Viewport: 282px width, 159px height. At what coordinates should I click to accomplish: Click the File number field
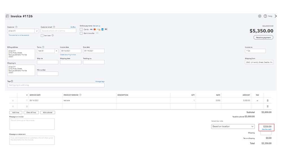click(x=48, y=74)
